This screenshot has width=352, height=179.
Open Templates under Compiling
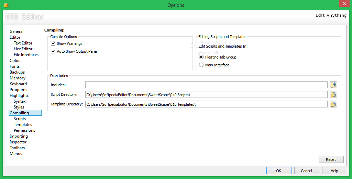pos(23,125)
